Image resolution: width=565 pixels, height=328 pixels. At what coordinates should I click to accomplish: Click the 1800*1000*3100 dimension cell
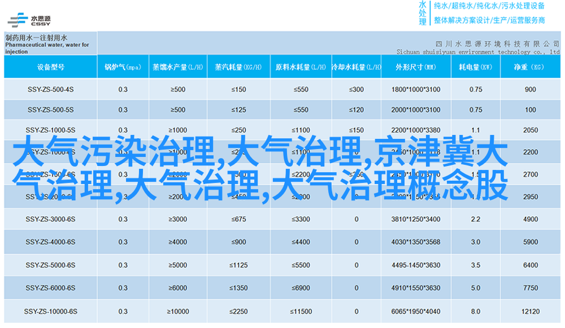(416, 89)
